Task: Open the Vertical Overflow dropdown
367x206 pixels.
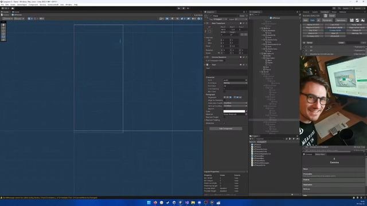Action: pos(235,106)
